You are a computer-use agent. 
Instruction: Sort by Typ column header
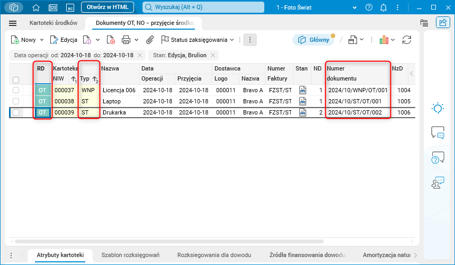pos(85,78)
